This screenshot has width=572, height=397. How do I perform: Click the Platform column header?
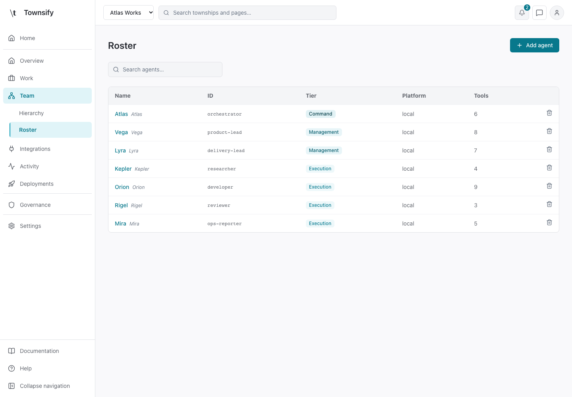(414, 96)
